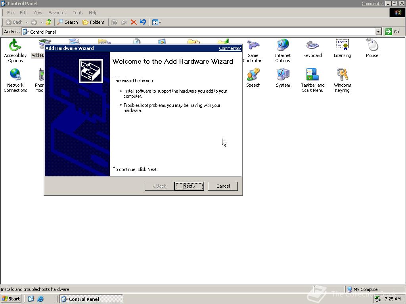Image resolution: width=406 pixels, height=304 pixels.
Task: Click the Search toolbar button
Action: click(x=67, y=22)
